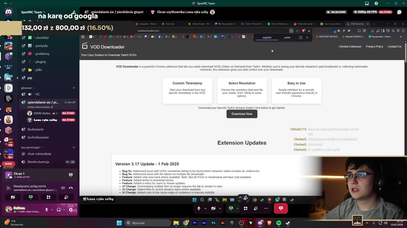Go back with Discord title bar arrow
The image size is (407, 228).
coord(5,3)
